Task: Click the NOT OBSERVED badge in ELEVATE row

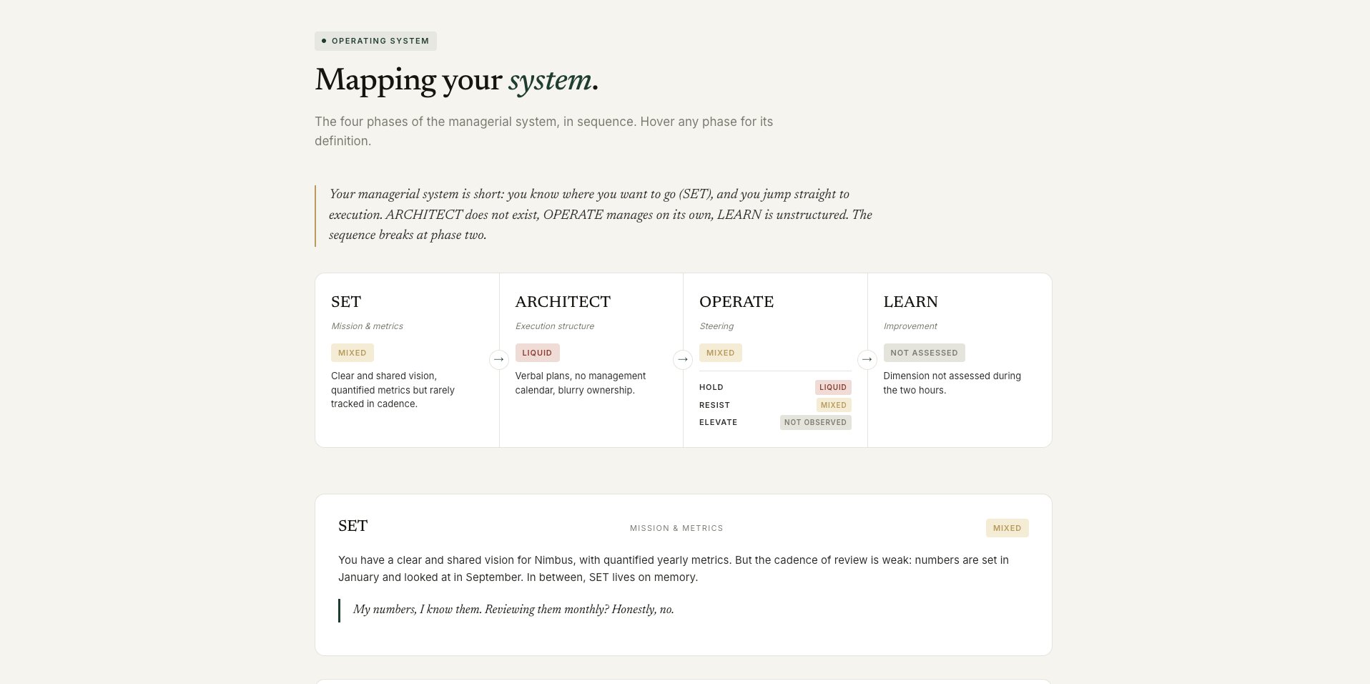Action: 815,422
